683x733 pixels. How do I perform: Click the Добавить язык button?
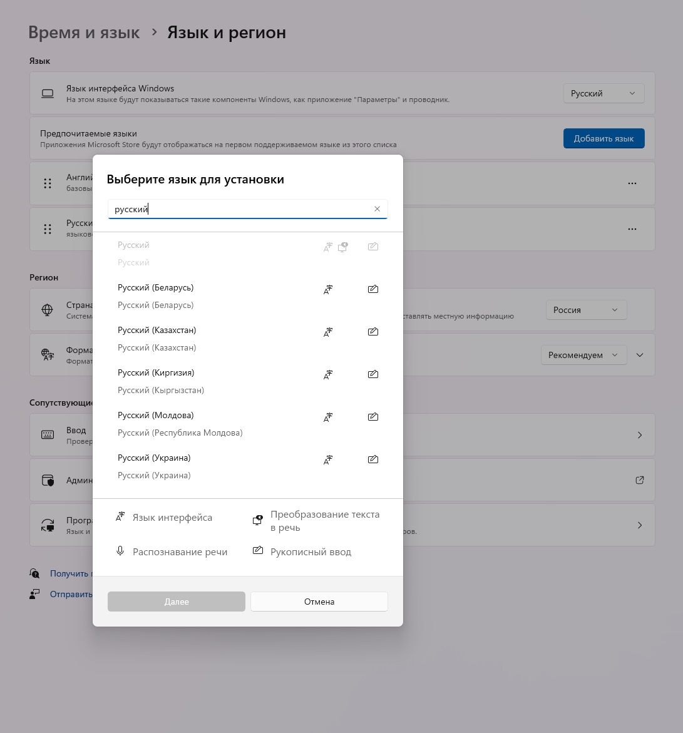tap(603, 138)
